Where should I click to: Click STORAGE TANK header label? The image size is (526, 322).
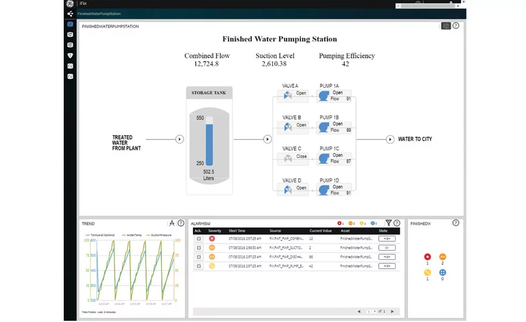pyautogui.click(x=209, y=93)
